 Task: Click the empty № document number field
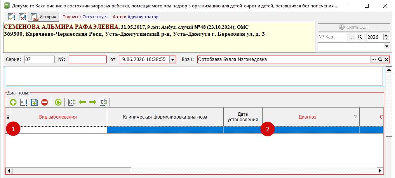(88, 59)
